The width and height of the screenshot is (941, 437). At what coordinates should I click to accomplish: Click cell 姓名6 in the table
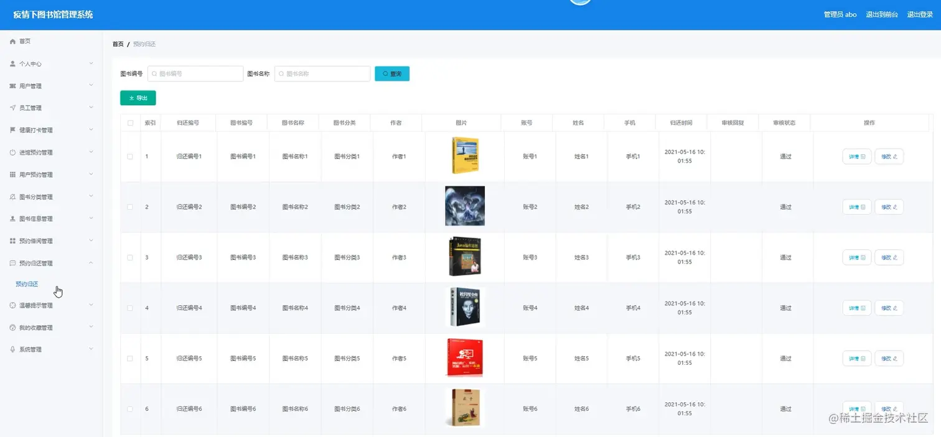581,409
